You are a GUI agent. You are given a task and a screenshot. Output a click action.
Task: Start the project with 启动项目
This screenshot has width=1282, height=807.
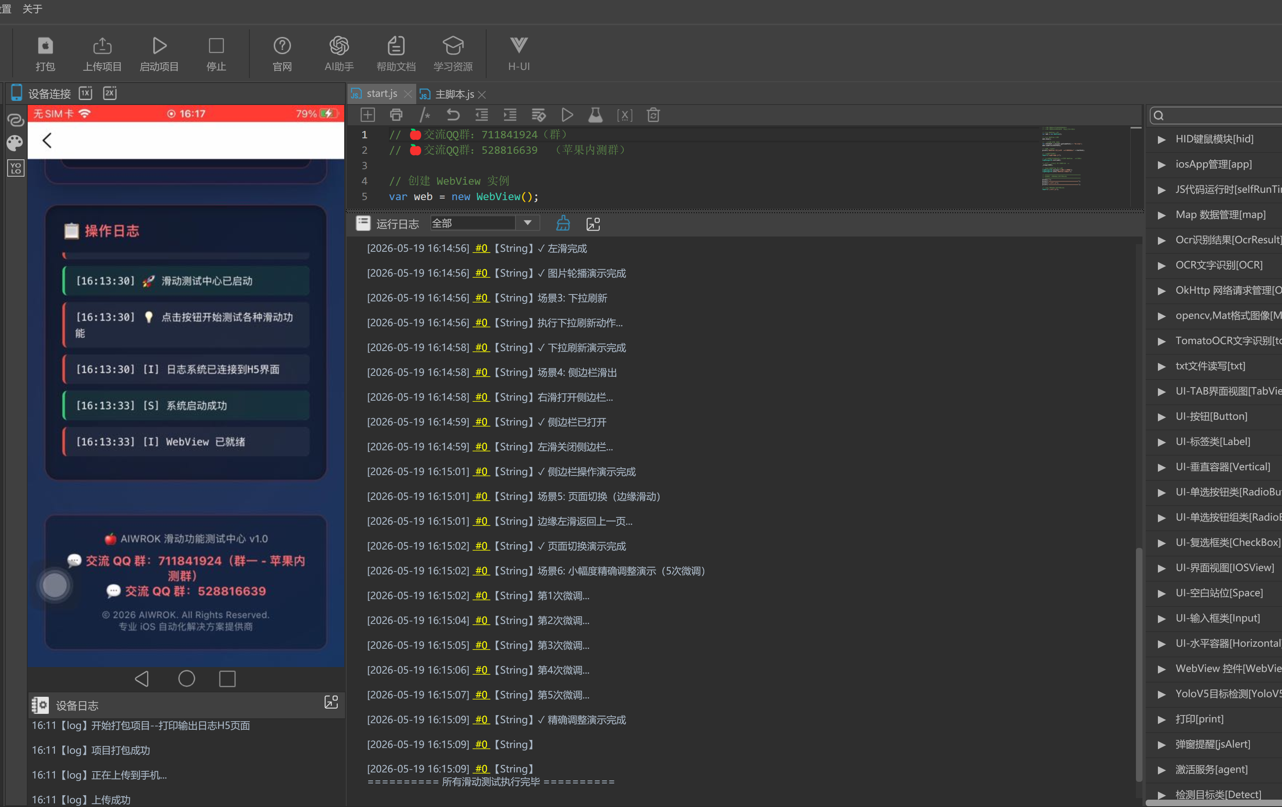159,46
